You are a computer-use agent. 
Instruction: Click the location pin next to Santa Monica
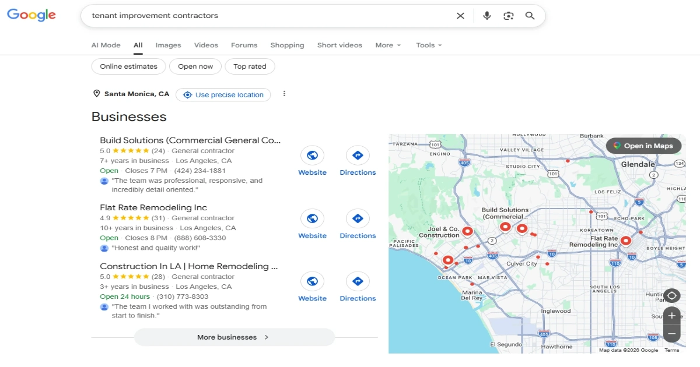click(96, 94)
